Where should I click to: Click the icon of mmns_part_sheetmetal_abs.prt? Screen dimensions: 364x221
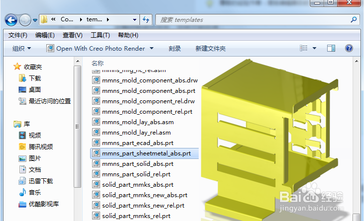(96, 153)
